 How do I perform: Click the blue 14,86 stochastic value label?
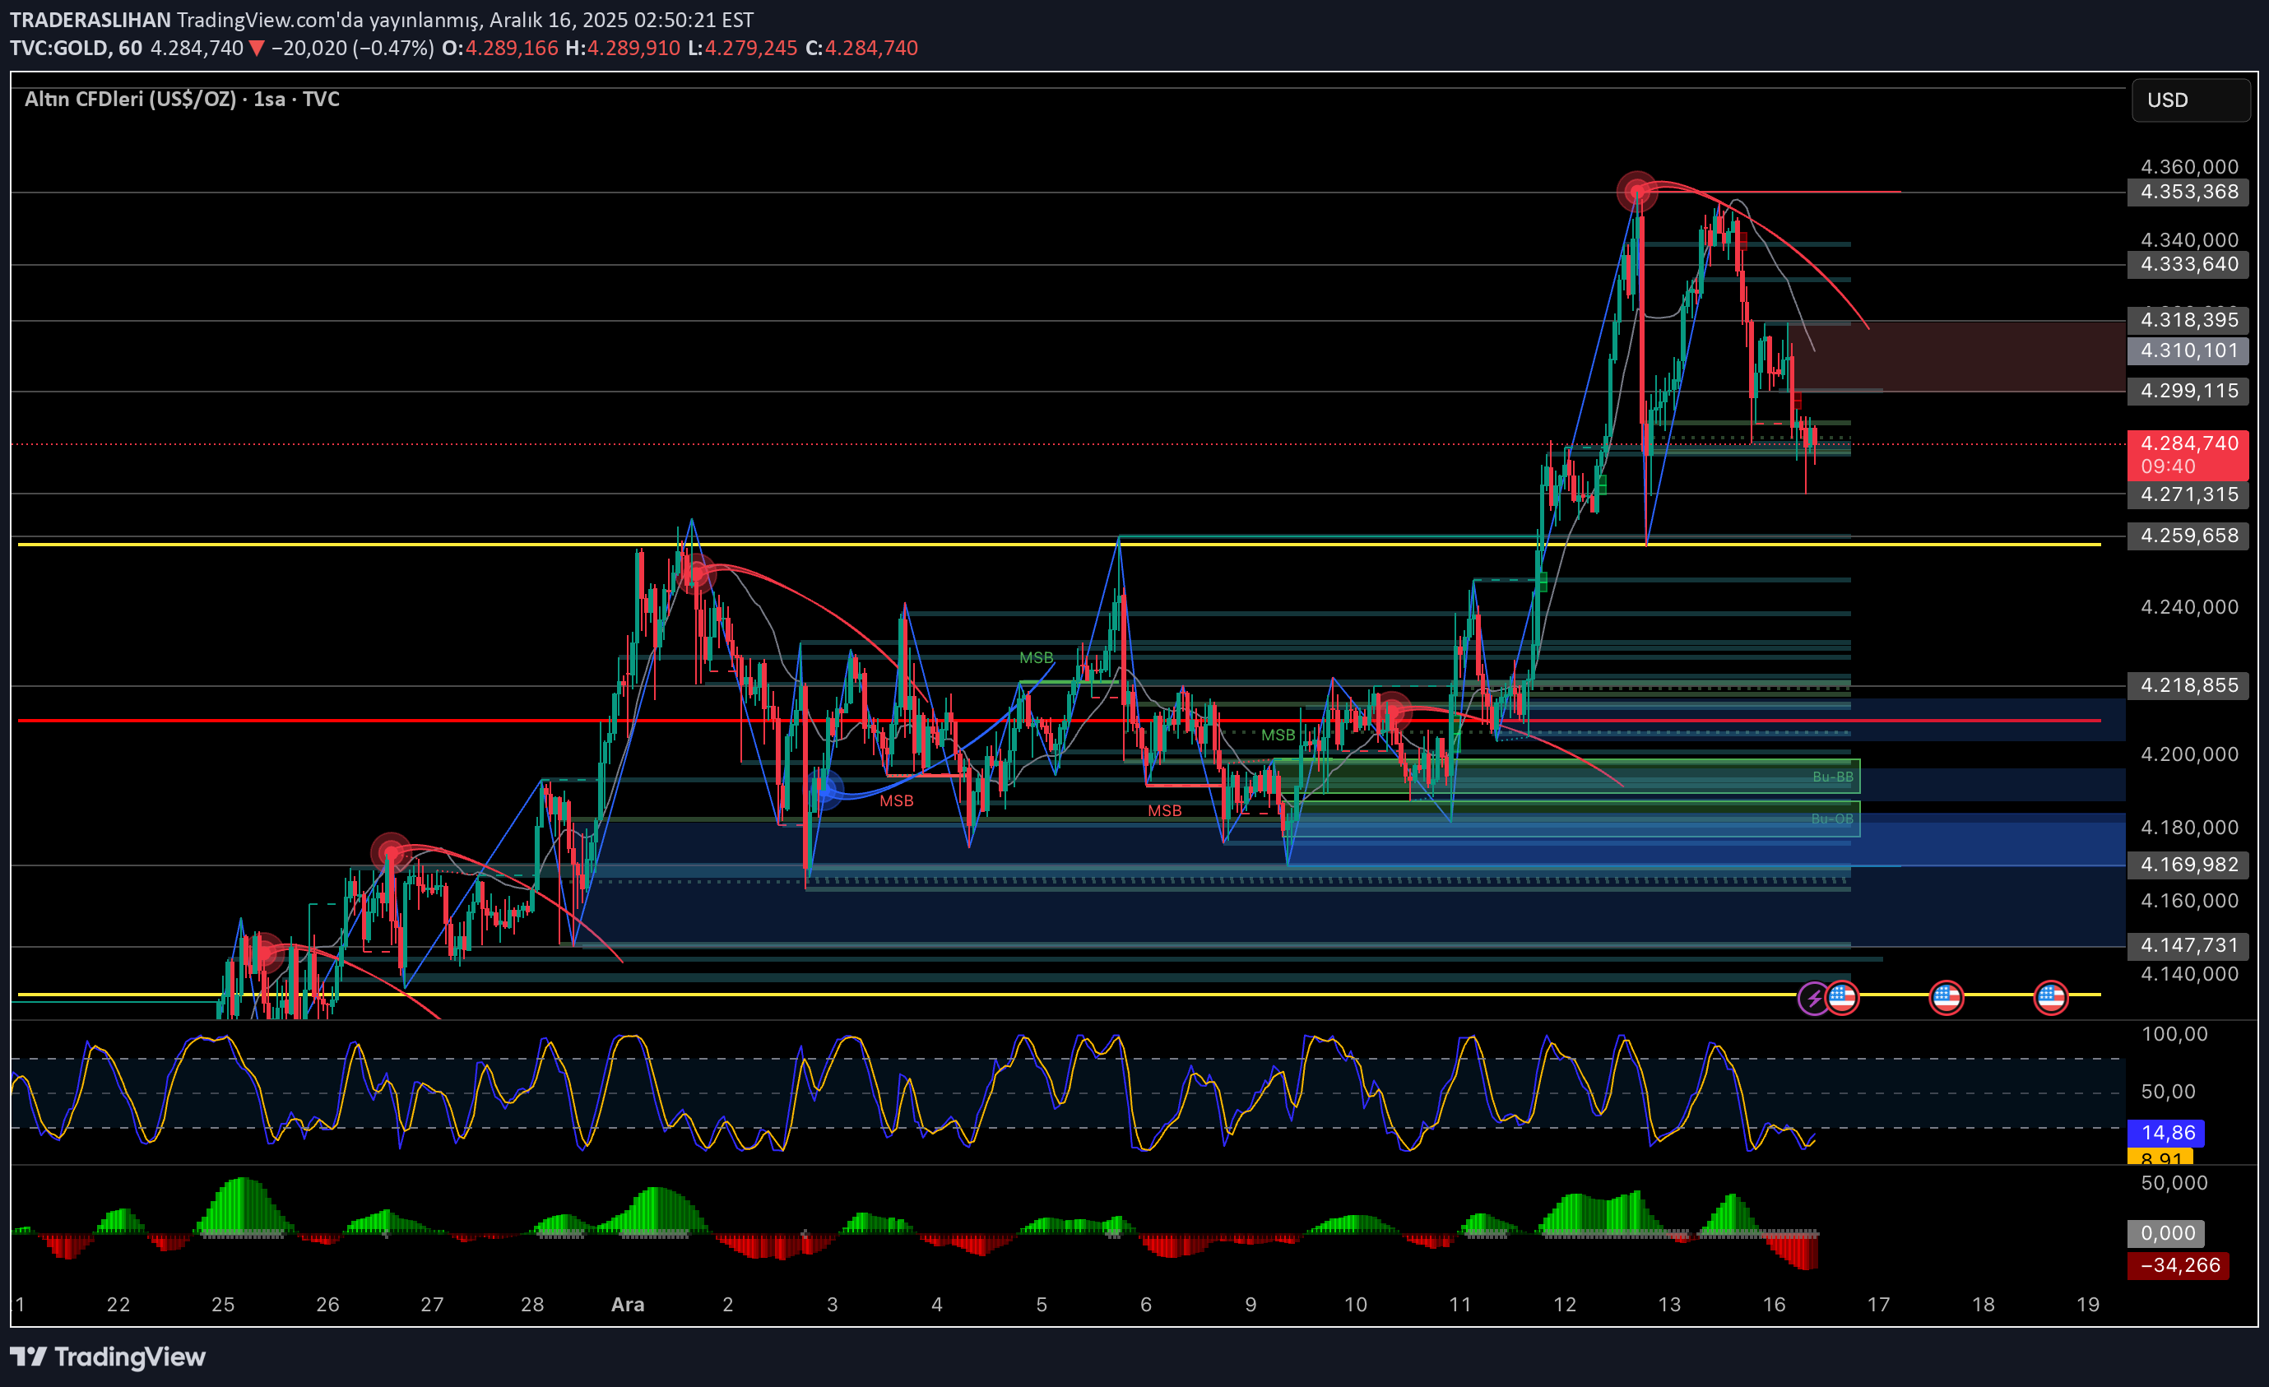[2168, 1132]
